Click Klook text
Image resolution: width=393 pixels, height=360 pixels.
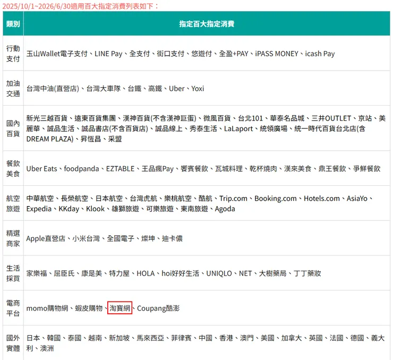coord(95,209)
